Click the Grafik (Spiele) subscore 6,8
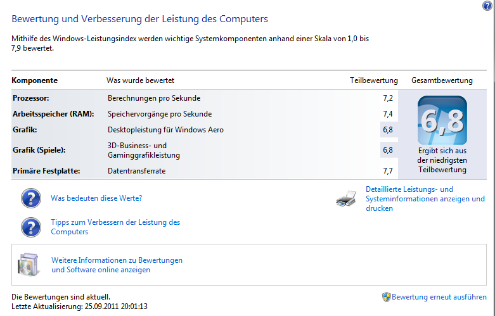Image resolution: width=495 pixels, height=316 pixels. [x=388, y=150]
